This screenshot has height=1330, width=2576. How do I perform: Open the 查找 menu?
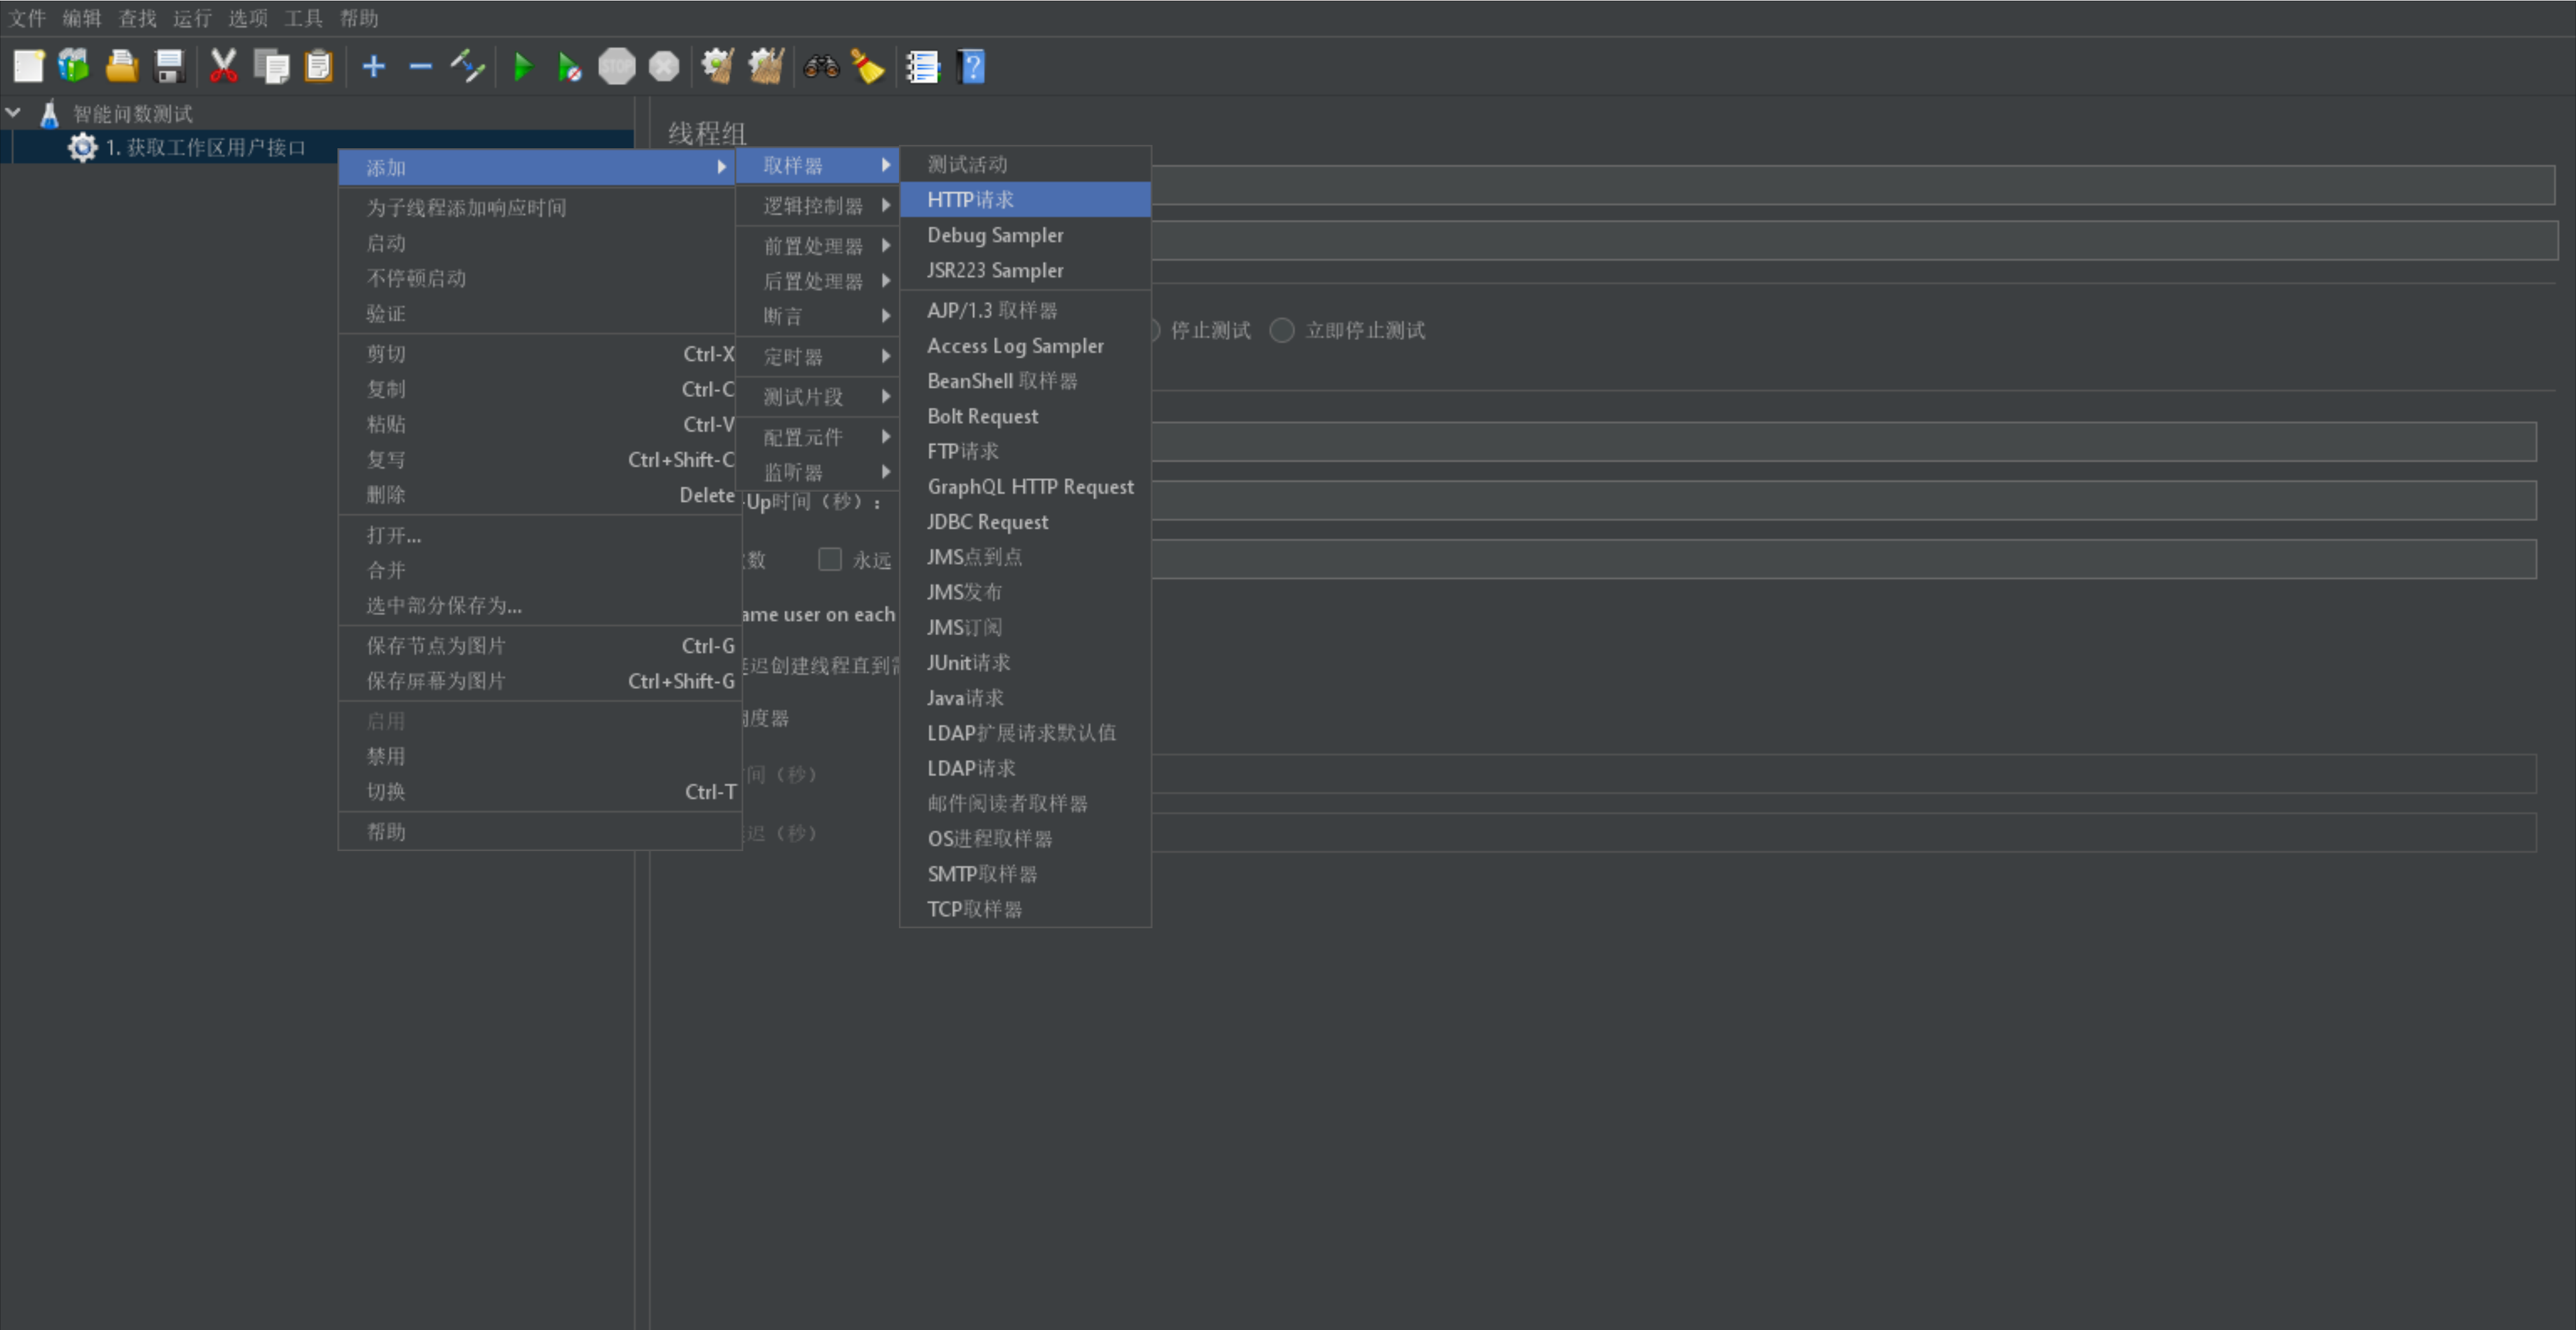click(137, 18)
